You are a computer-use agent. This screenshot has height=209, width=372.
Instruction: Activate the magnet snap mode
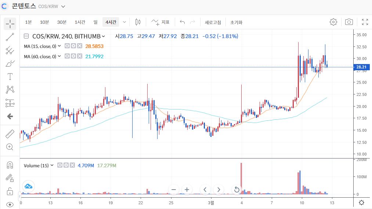pyautogui.click(x=10, y=165)
